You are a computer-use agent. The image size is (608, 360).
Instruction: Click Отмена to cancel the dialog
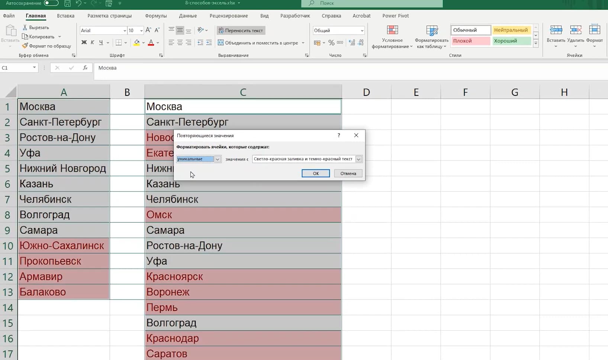point(348,173)
